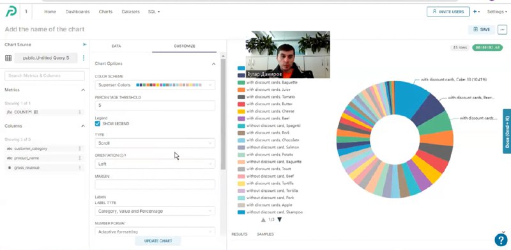Collapse the Chart Options section
The width and height of the screenshot is (511, 250).
tap(213, 64)
